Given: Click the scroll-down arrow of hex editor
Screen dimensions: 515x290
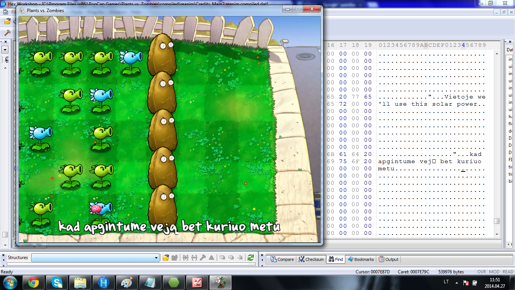Looking at the screenshot, I should [497, 234].
